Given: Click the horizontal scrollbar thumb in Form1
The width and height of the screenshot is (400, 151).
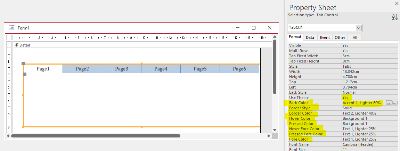Looking at the screenshot, I should coord(96,136).
